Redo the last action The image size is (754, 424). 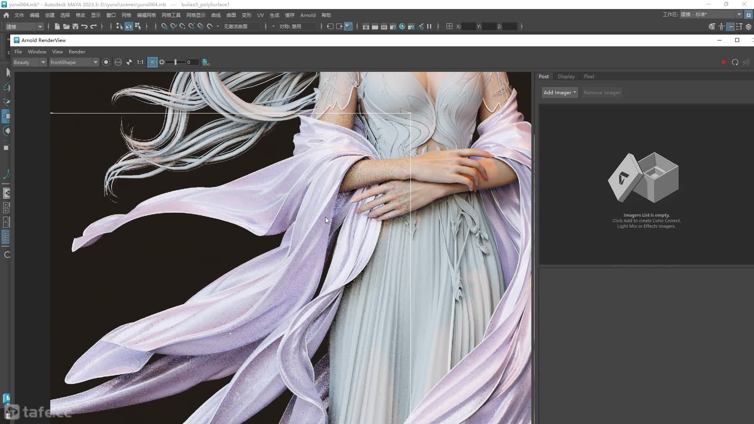click(93, 26)
